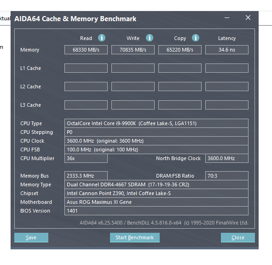This screenshot has width=272, height=265.
Task: Click the empty L1 Cache Read field
Action: [x=86, y=68]
